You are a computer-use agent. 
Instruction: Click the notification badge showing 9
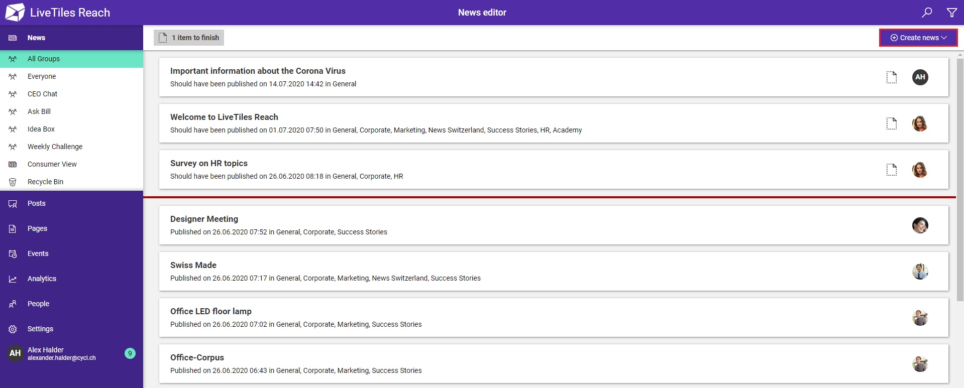130,353
